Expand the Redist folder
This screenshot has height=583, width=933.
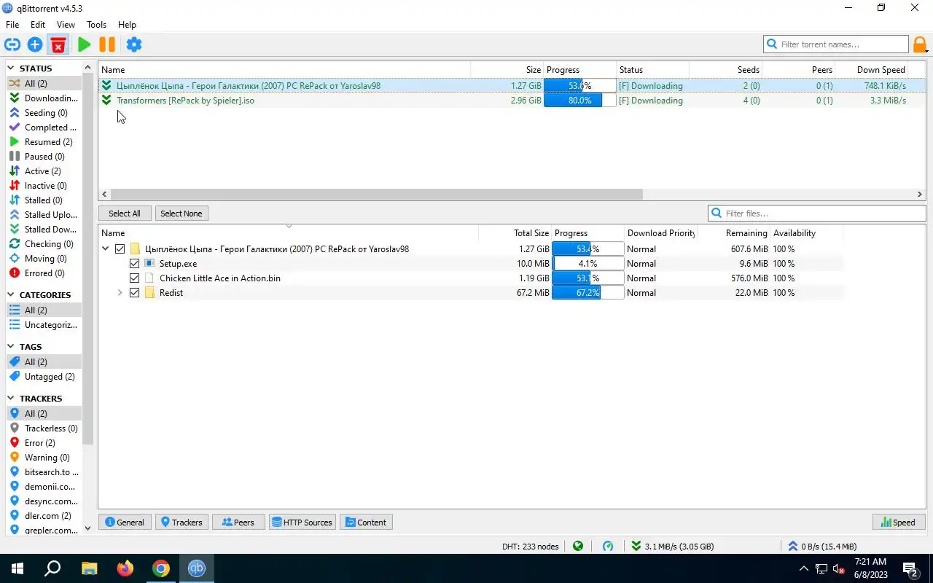coord(120,293)
